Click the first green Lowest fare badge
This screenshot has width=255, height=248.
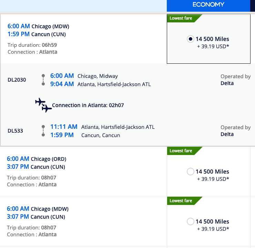pos(185,18)
